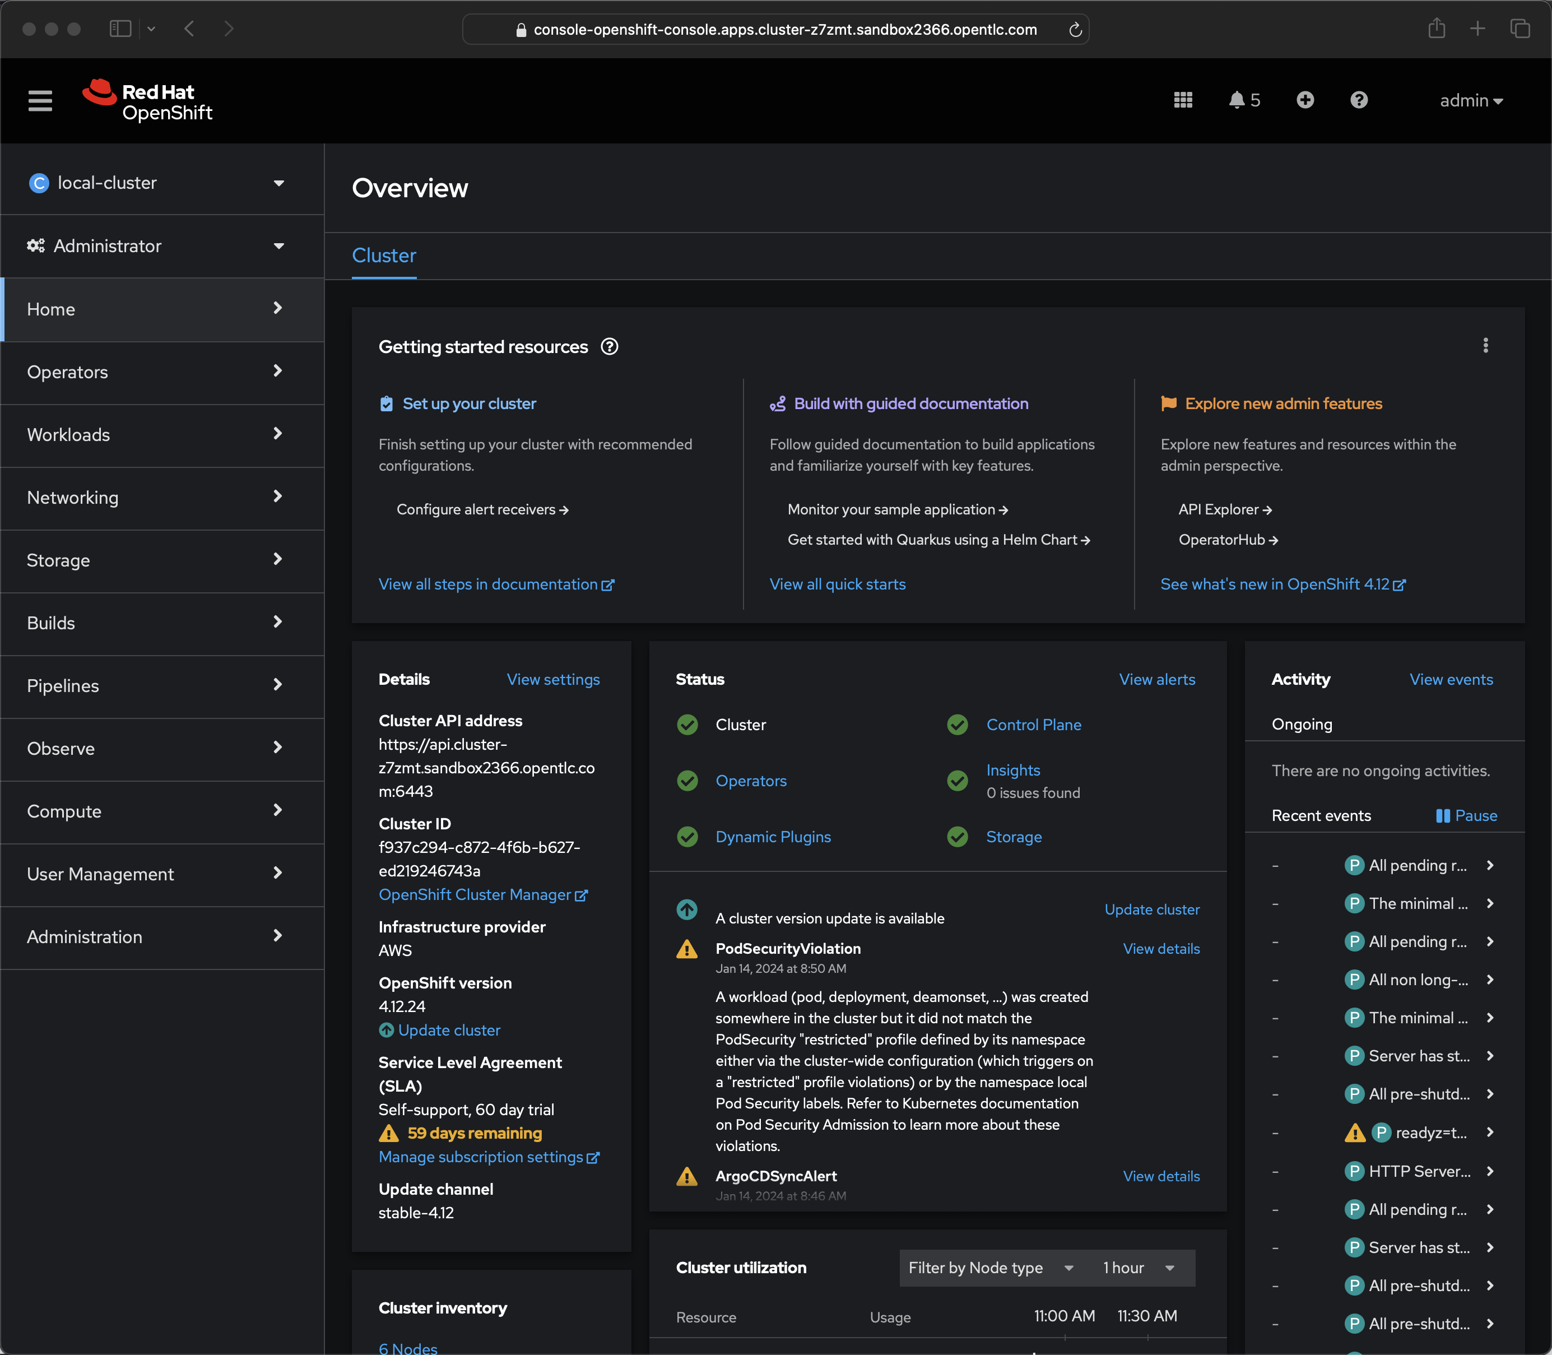Open the hamburger navigation menu

coord(40,100)
